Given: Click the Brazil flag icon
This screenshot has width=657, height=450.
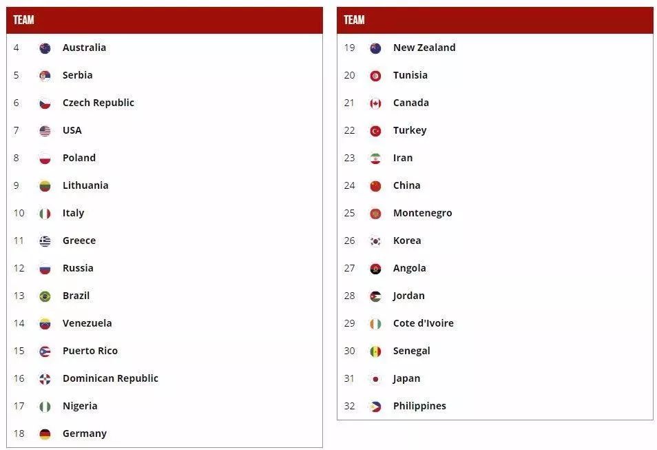Looking at the screenshot, I should click(x=45, y=296).
